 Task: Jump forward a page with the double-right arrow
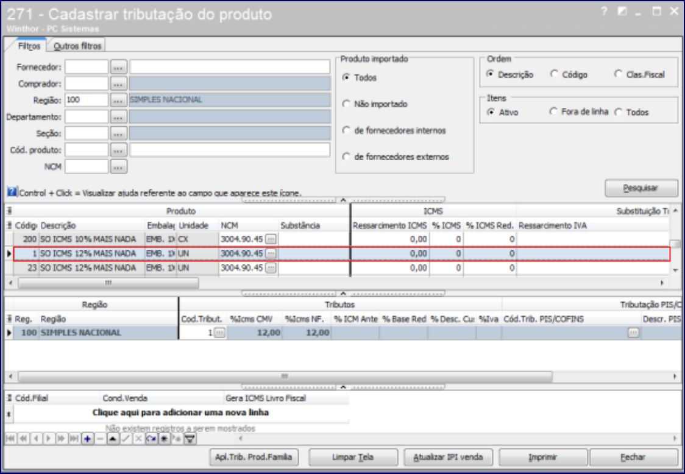click(x=62, y=439)
